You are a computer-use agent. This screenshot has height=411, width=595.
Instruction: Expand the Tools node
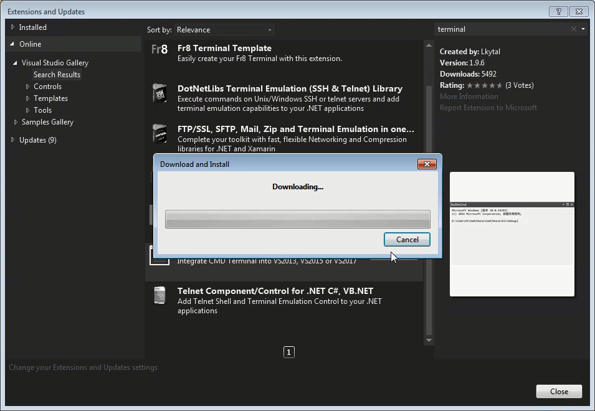pyautogui.click(x=27, y=110)
